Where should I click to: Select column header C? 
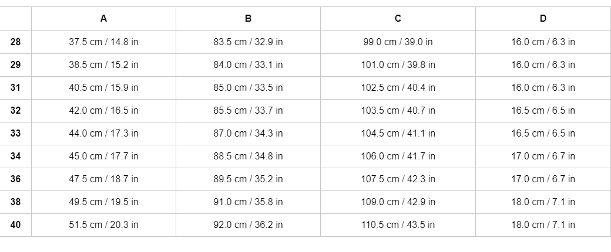click(x=398, y=19)
